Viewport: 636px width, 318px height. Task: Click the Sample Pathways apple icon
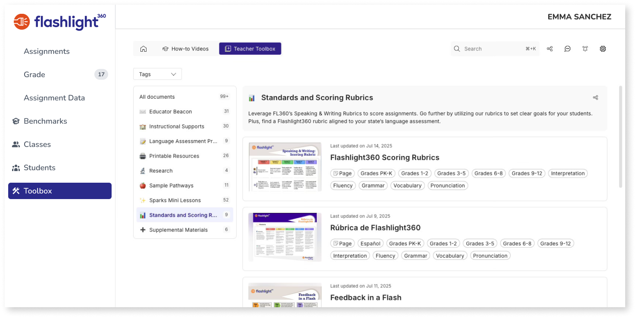(x=143, y=186)
